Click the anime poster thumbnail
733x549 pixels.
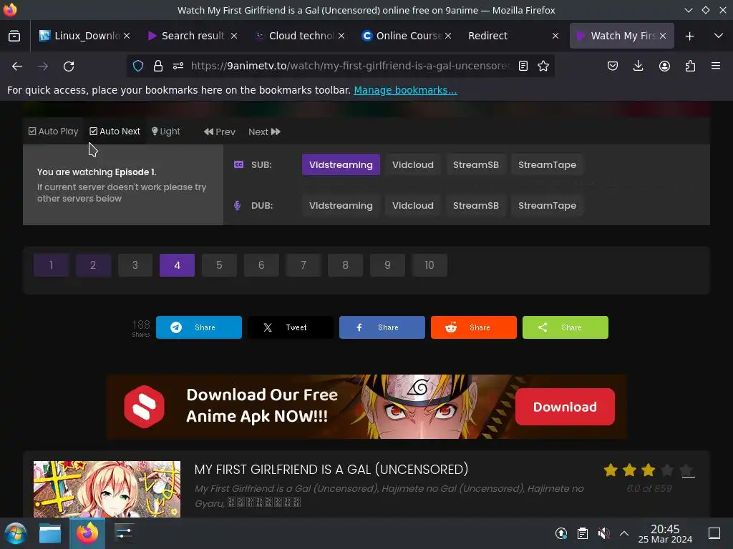[x=107, y=489]
